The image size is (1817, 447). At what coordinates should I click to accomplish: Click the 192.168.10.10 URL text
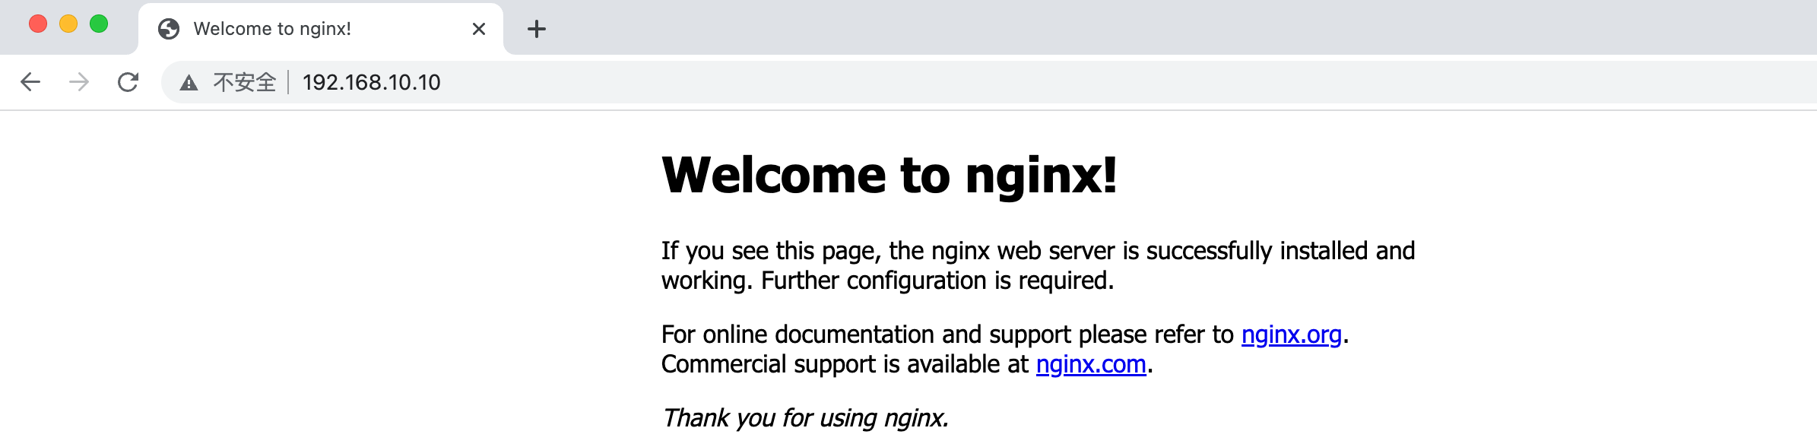[371, 82]
